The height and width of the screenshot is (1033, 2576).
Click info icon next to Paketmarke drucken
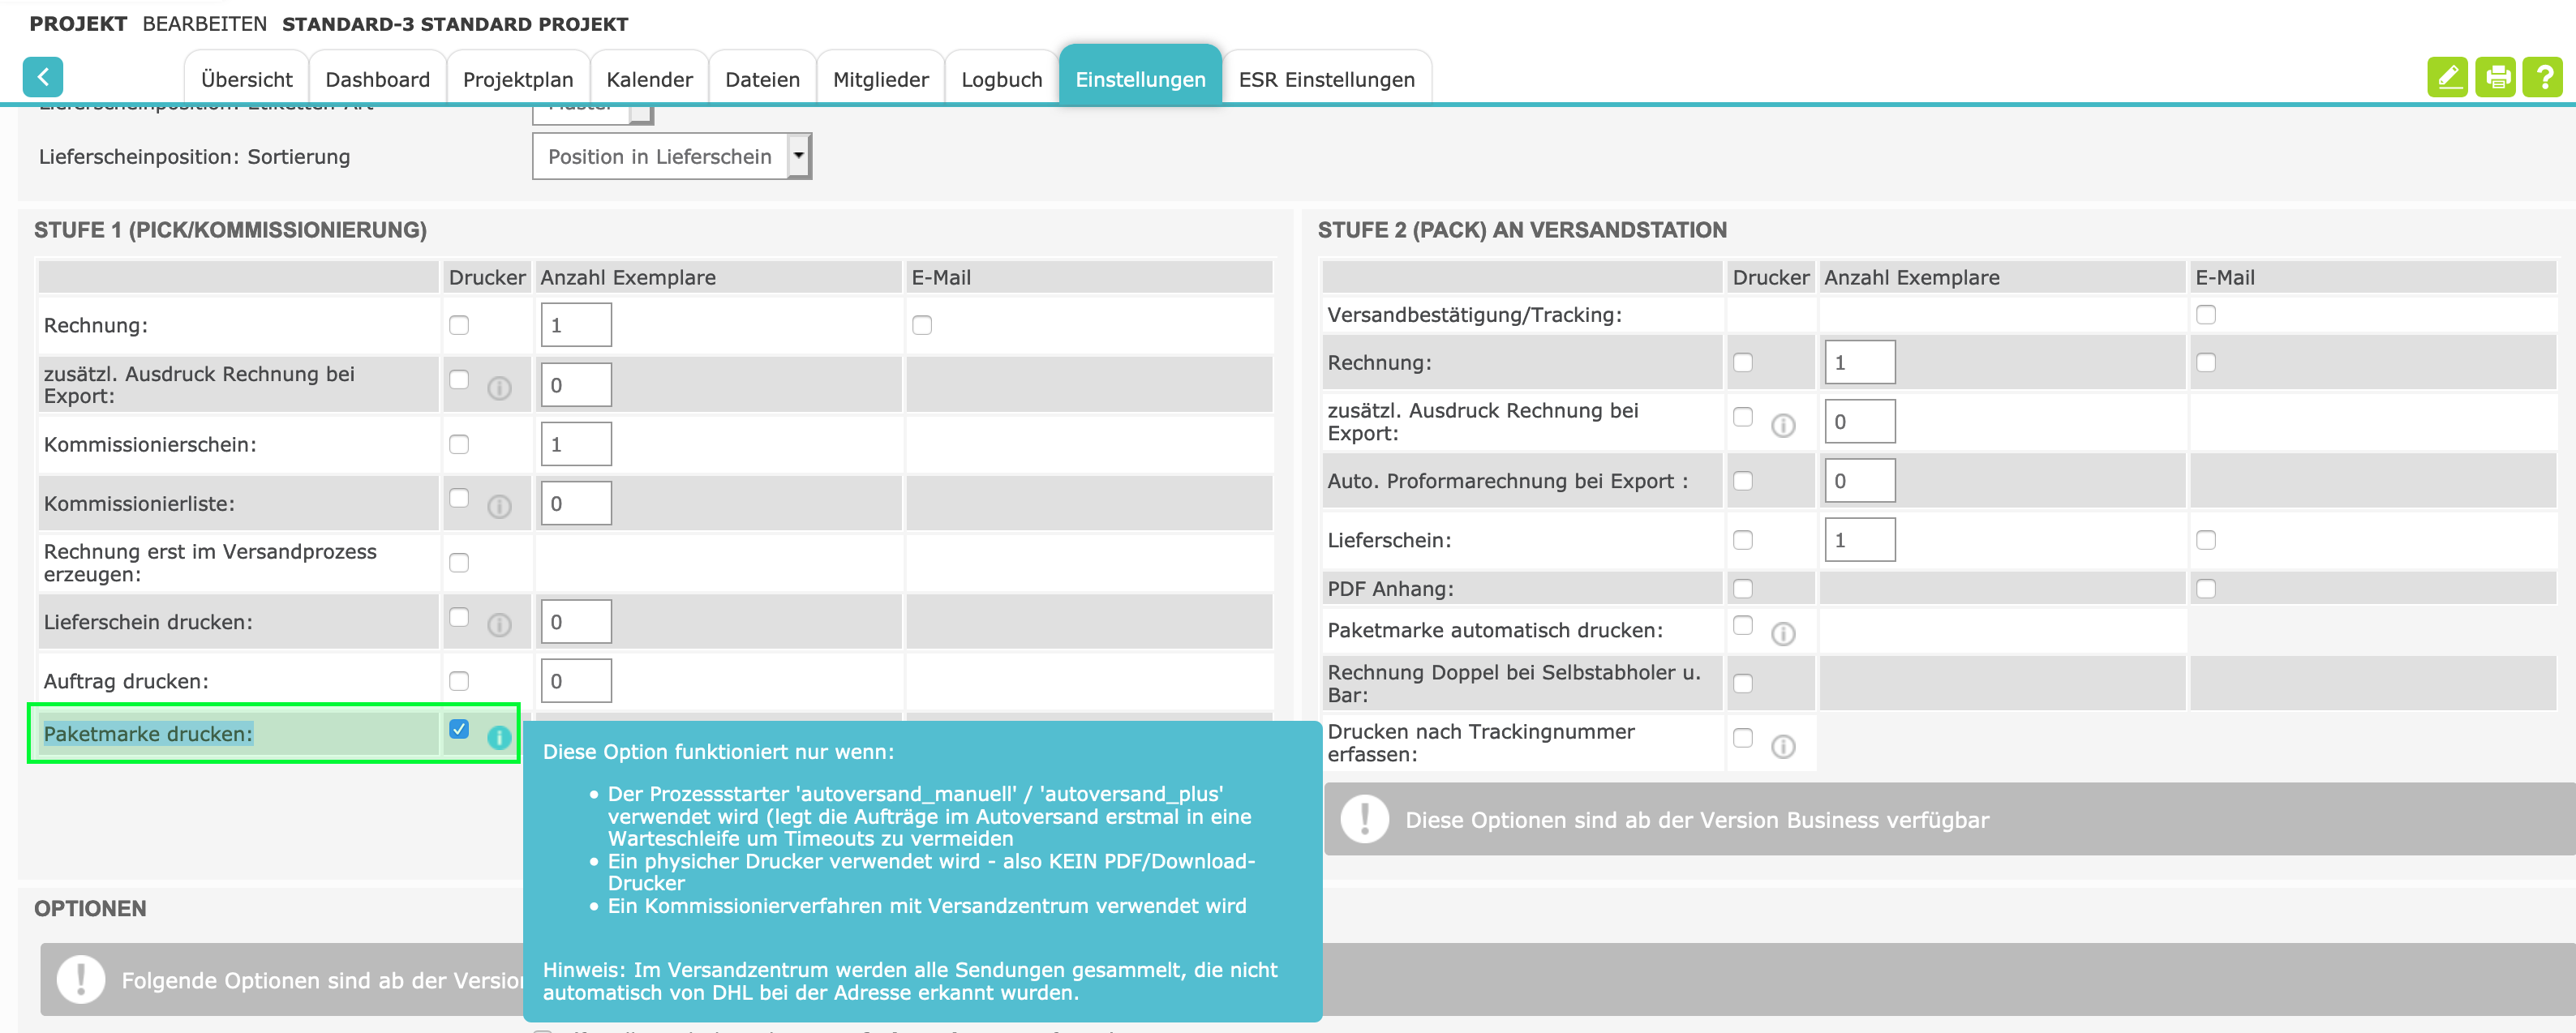(499, 738)
